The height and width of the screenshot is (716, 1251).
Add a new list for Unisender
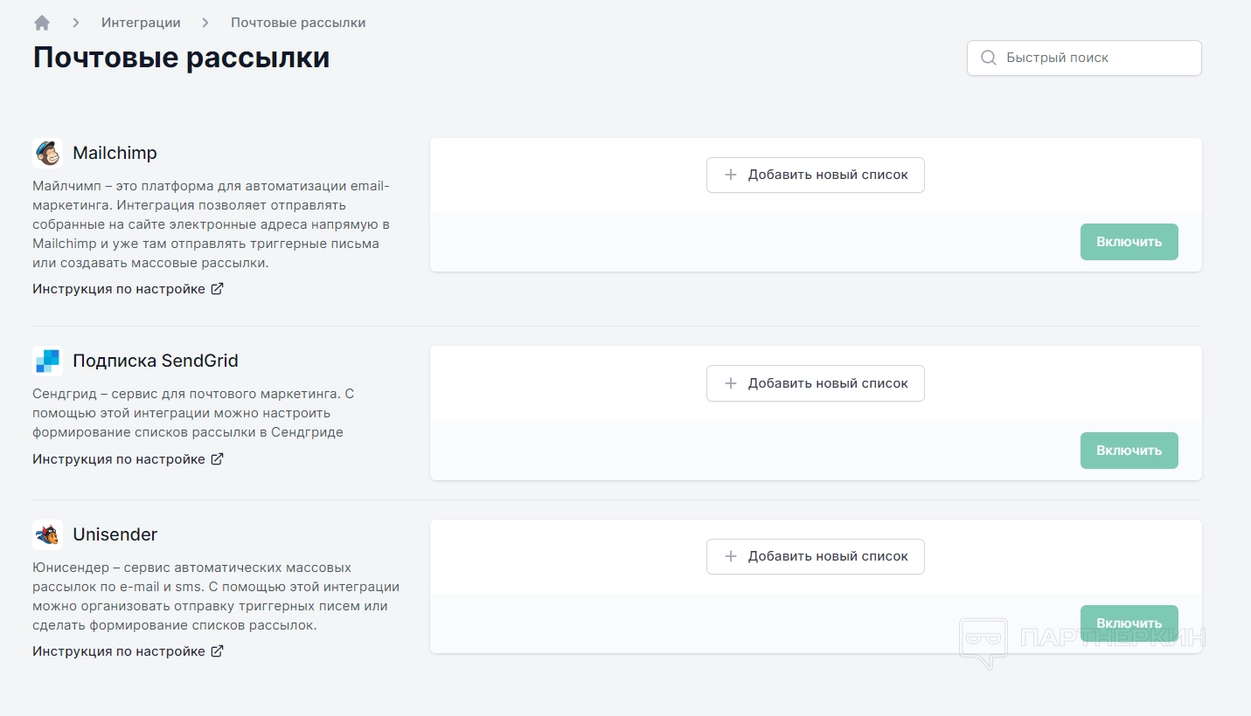pos(815,556)
